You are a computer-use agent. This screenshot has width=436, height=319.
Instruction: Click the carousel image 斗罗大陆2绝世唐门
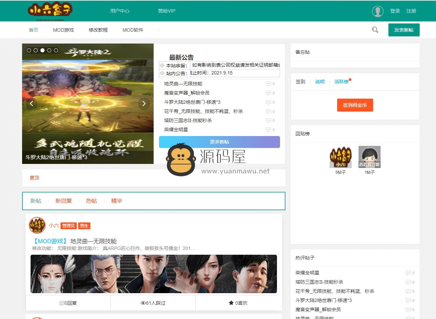(88, 104)
